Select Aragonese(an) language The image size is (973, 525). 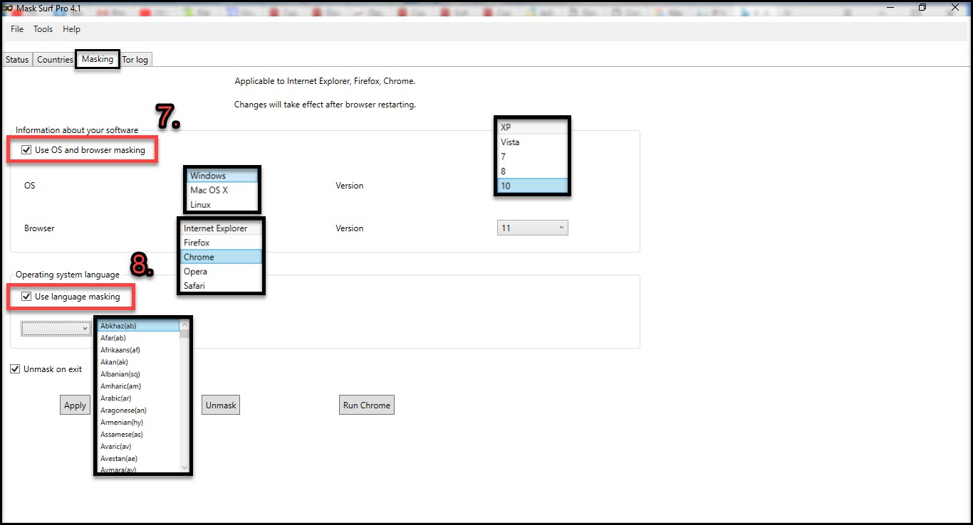coord(138,410)
